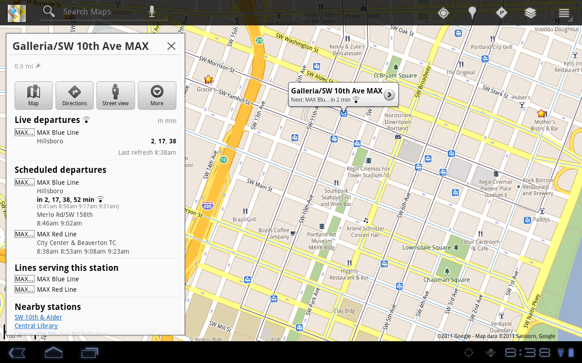Select the Gracie's starred place marker
This screenshot has height=363, width=582.
(208, 79)
